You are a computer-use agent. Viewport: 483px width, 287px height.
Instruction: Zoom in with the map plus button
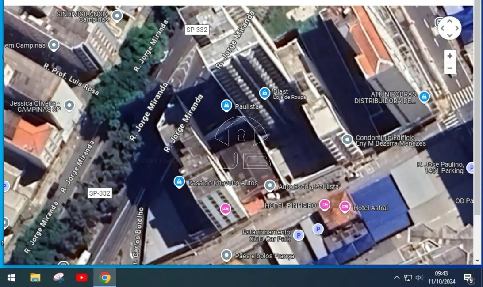click(x=449, y=56)
